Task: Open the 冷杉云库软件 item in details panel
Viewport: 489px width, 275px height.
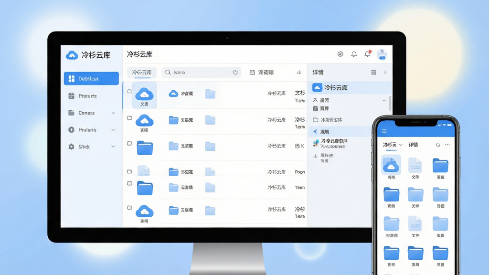Action: [x=330, y=143]
